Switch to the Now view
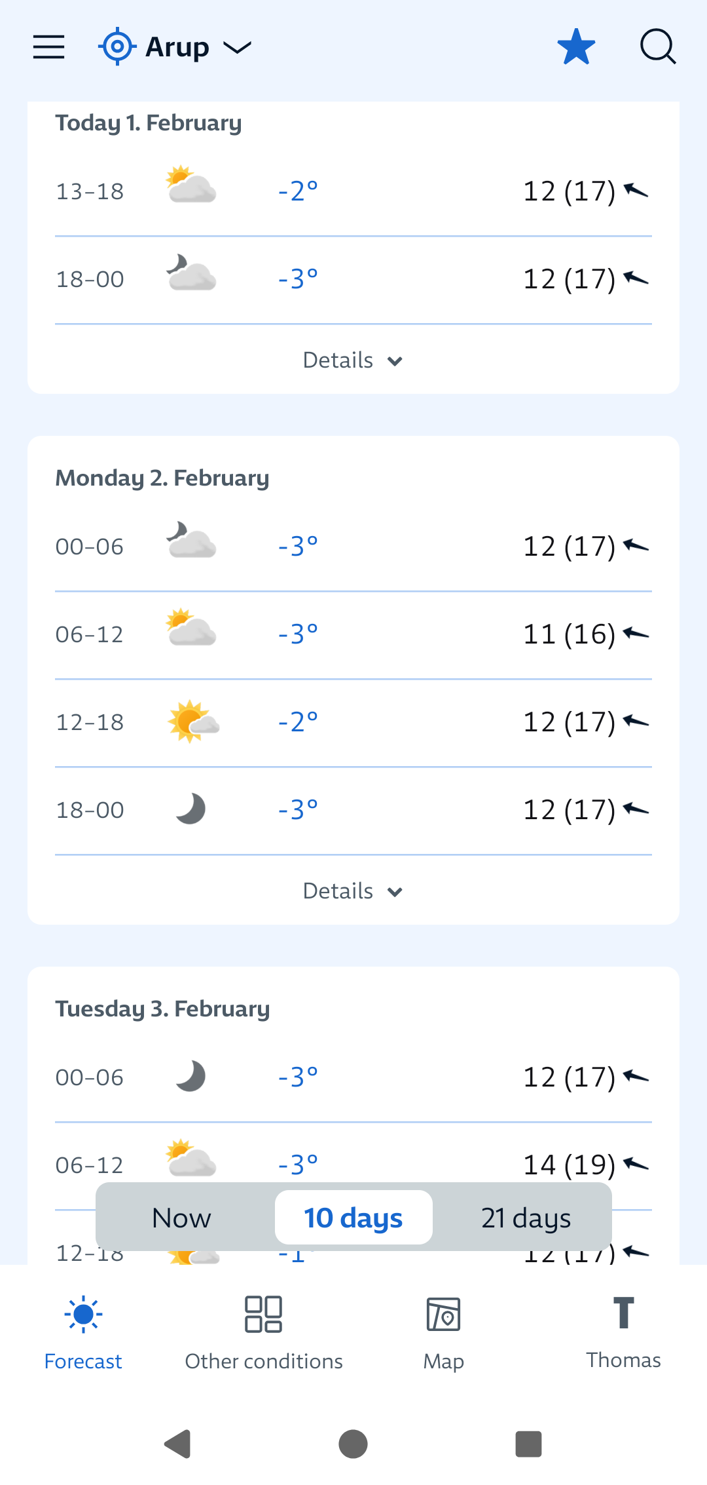Screen dimensions: 707x1485 click(181, 1218)
